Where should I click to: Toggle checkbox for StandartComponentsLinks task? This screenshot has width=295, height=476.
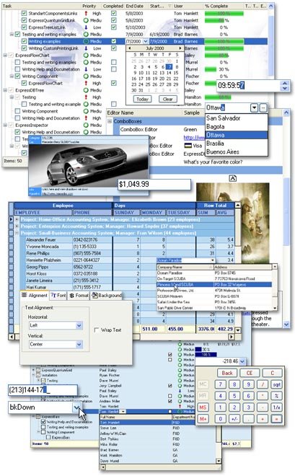[24, 13]
